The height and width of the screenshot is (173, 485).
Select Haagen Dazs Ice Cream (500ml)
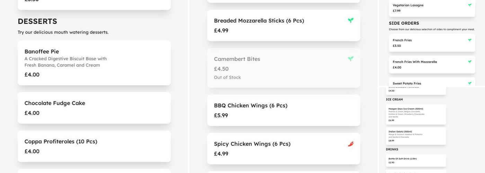416,115
